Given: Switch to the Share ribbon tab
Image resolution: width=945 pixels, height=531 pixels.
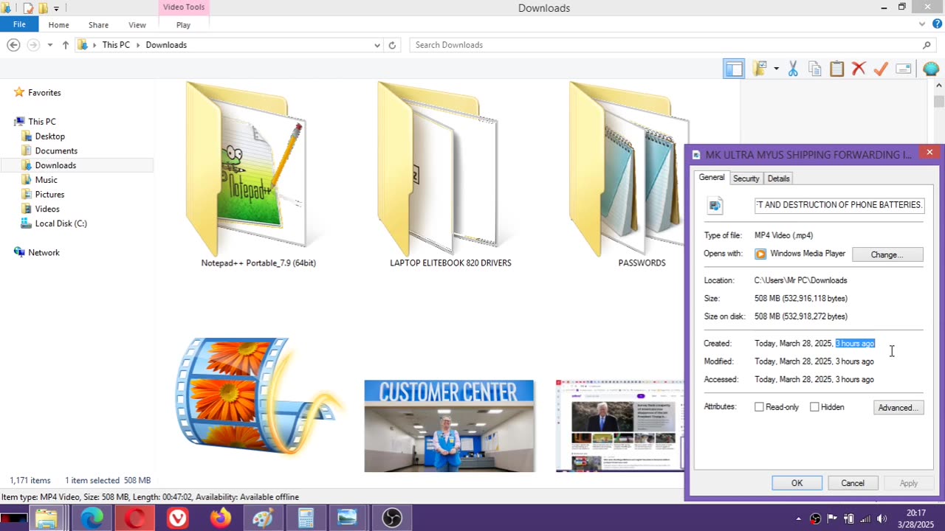Looking at the screenshot, I should click(x=98, y=25).
